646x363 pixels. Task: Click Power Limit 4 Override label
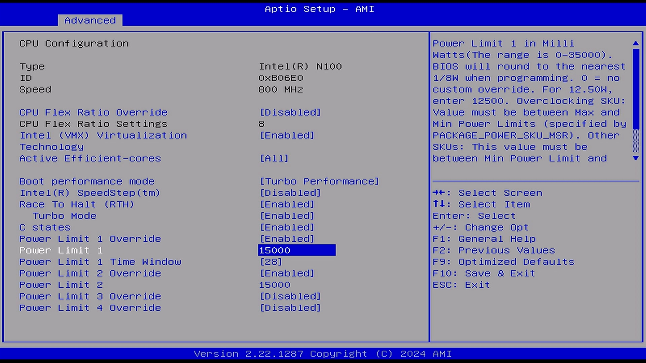click(90, 308)
